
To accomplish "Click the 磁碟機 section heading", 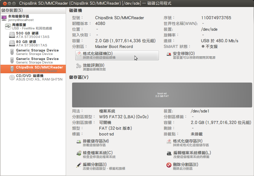I will coord(76,10).
